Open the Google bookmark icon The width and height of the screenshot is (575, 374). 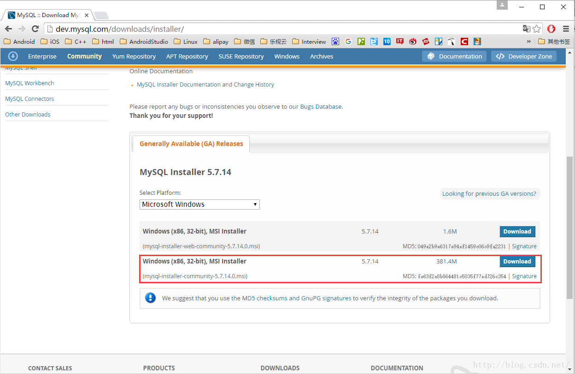348,41
